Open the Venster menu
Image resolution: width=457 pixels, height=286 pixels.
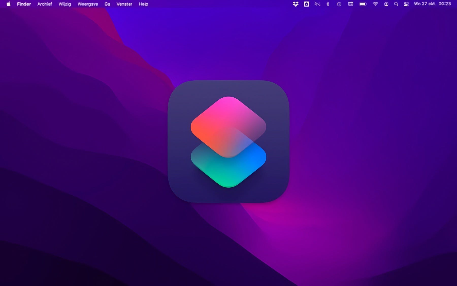(x=124, y=4)
